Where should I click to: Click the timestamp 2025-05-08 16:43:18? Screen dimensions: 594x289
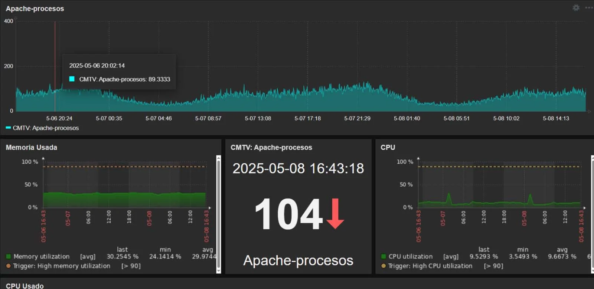point(298,168)
